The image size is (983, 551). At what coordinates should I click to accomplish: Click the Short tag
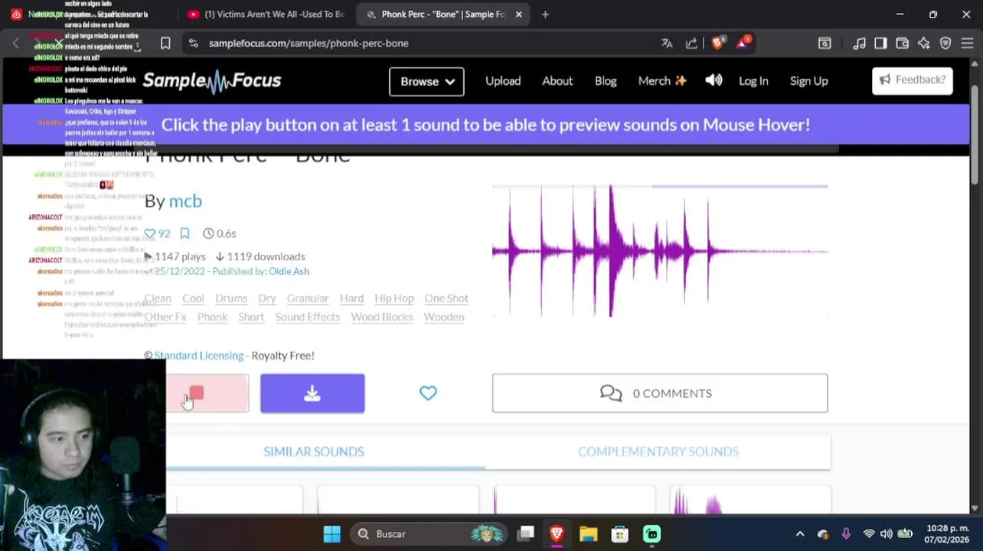pyautogui.click(x=251, y=317)
